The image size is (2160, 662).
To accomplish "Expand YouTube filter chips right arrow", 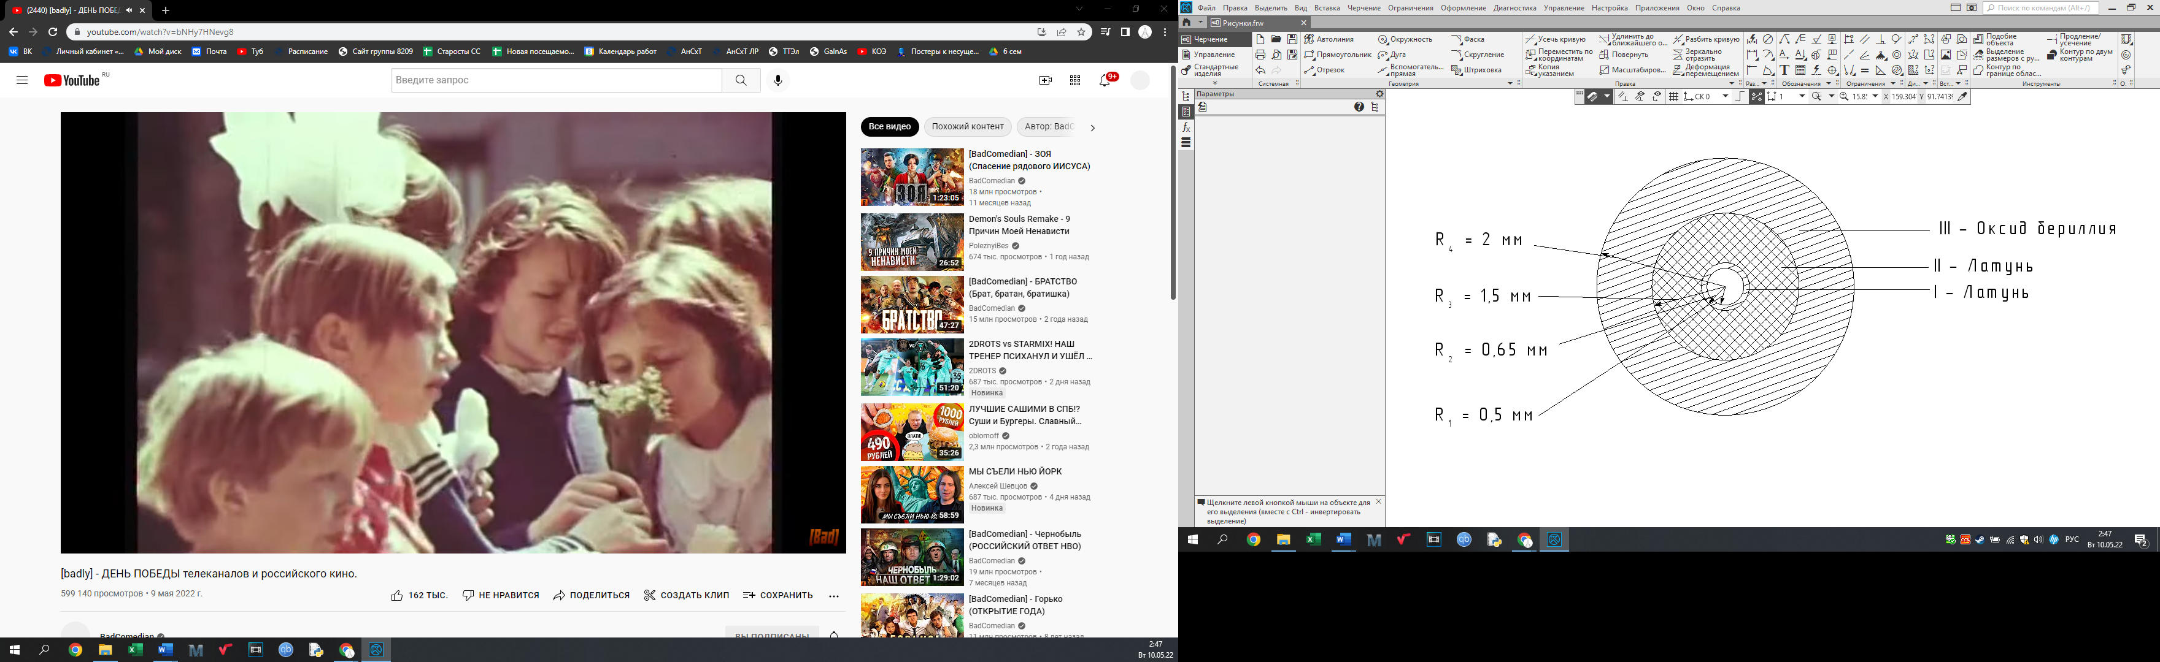I will click(x=1092, y=127).
